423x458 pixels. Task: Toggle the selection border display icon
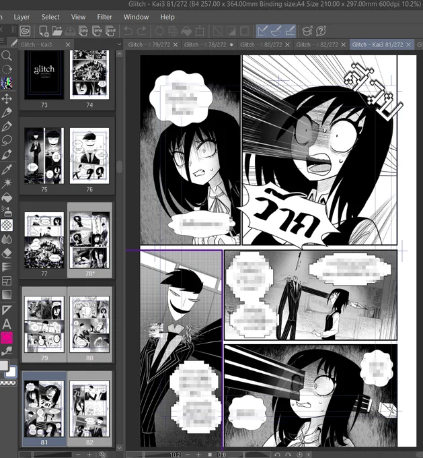245,31
